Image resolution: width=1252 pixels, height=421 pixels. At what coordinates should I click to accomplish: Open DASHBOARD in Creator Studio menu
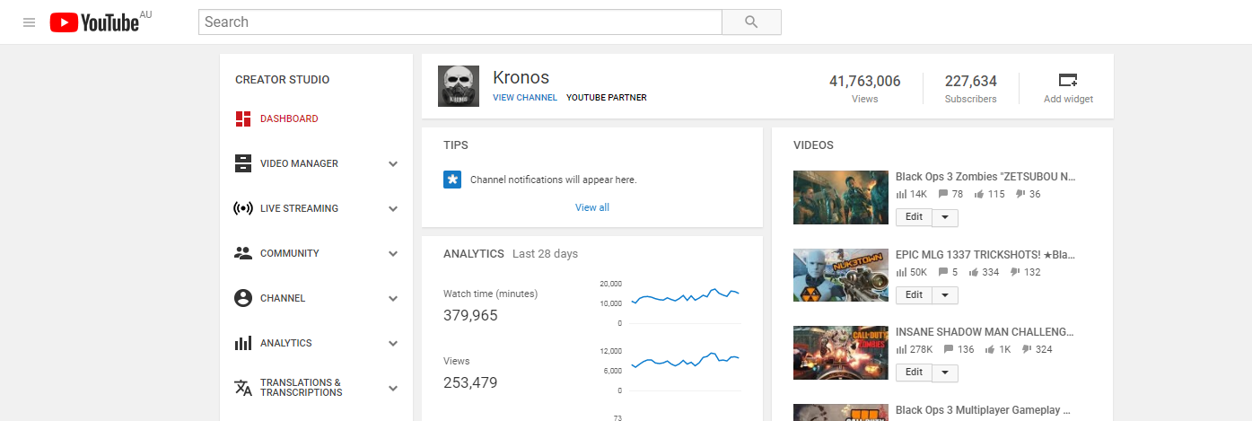[x=289, y=118]
